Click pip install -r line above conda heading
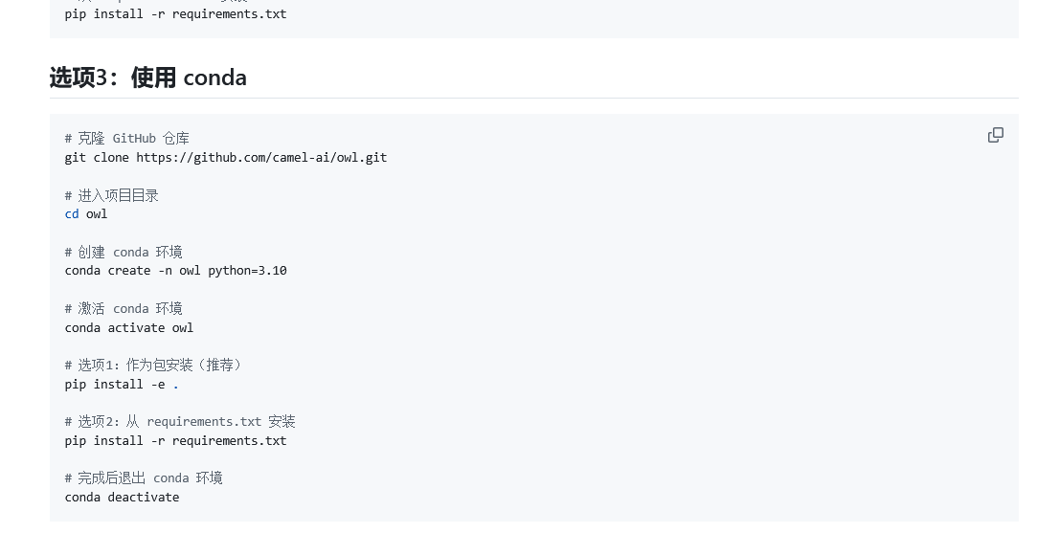Viewport: 1059px width, 533px height. (x=175, y=14)
